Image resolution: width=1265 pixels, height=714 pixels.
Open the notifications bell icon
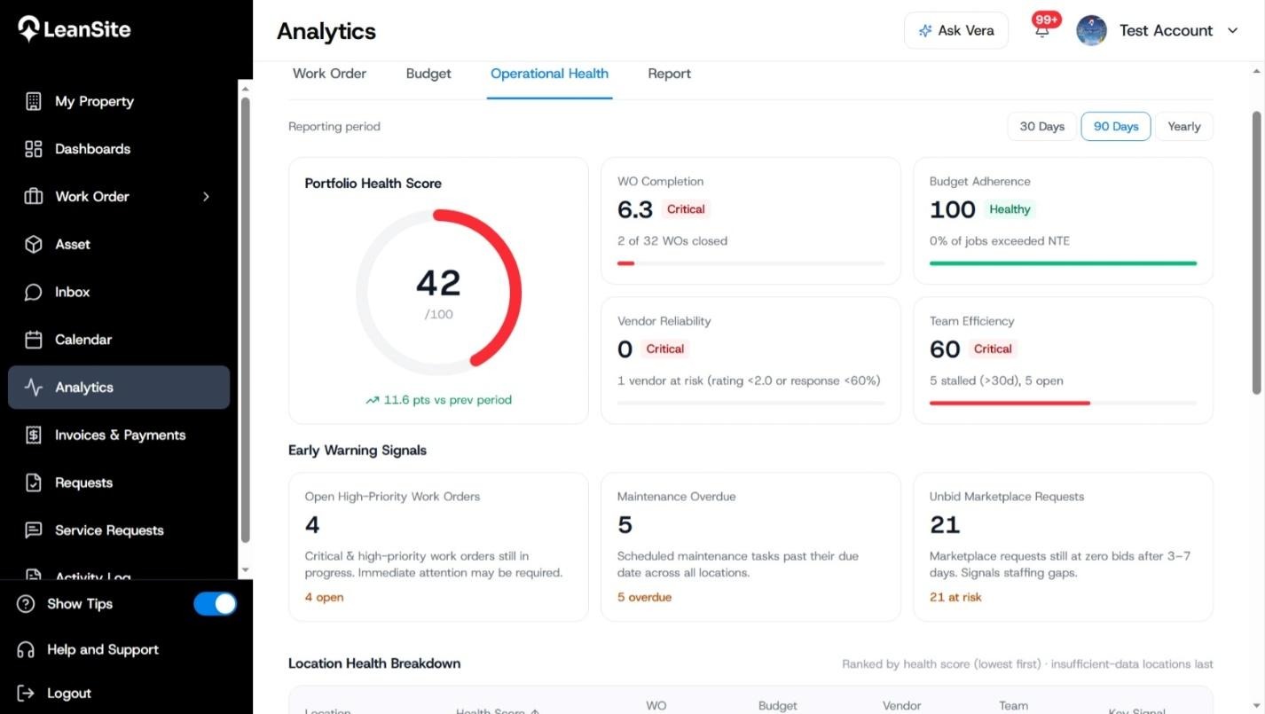click(1042, 31)
